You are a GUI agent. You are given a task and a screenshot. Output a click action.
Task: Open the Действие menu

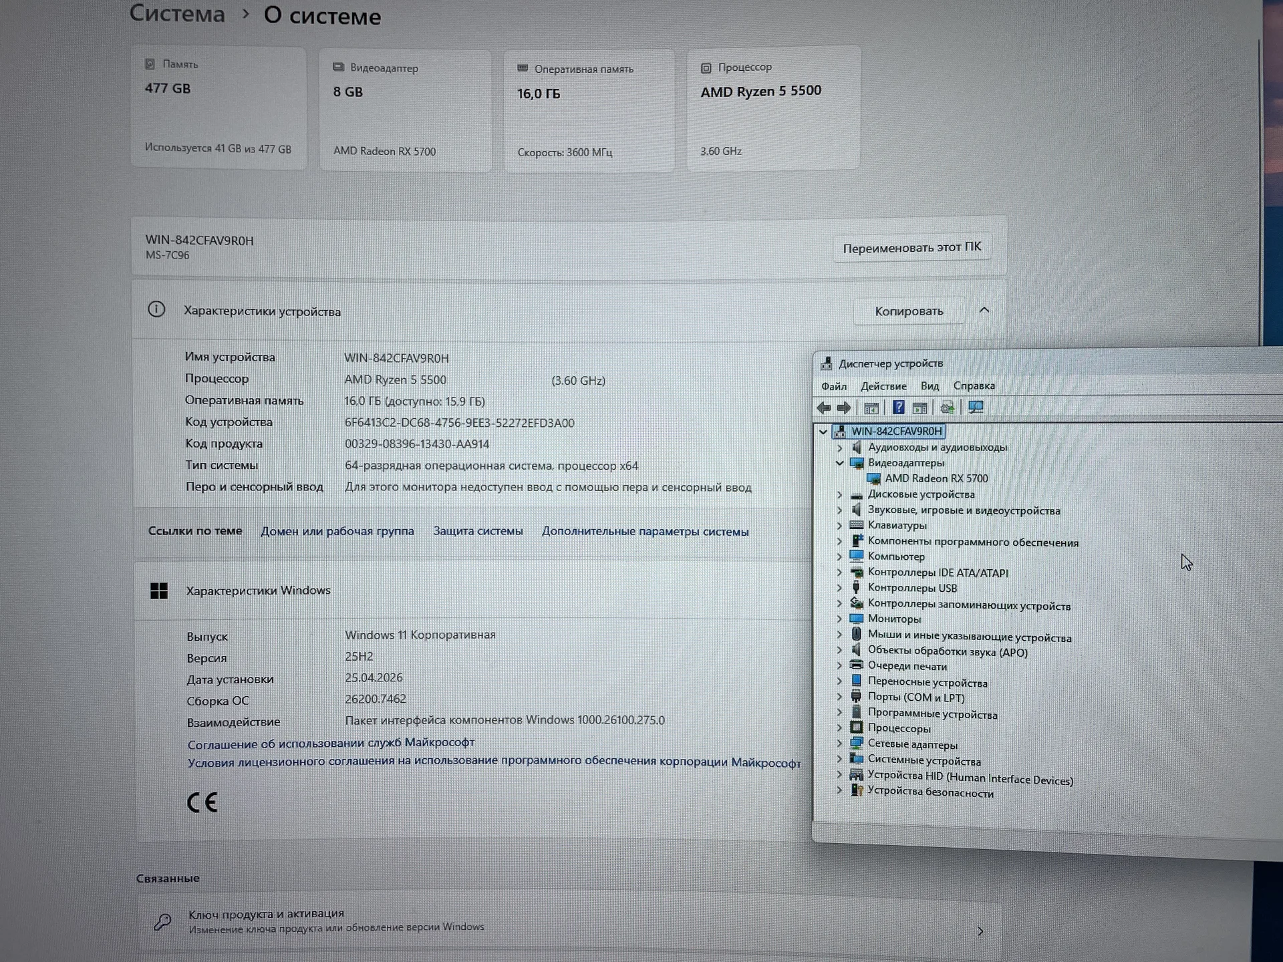883,386
